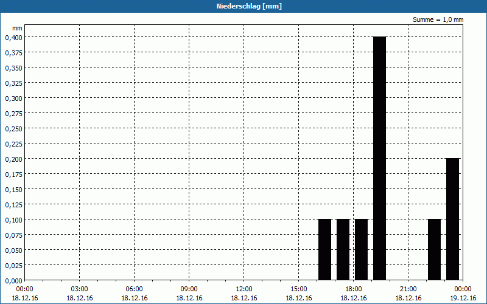Image resolution: width=487 pixels, height=304 pixels.
Task: Click the 18.12.16 date under 12:00
Action: point(244,298)
